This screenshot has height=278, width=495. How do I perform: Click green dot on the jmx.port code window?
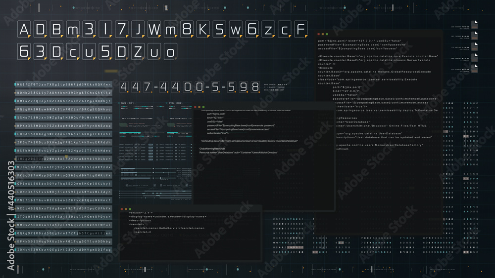327,34
